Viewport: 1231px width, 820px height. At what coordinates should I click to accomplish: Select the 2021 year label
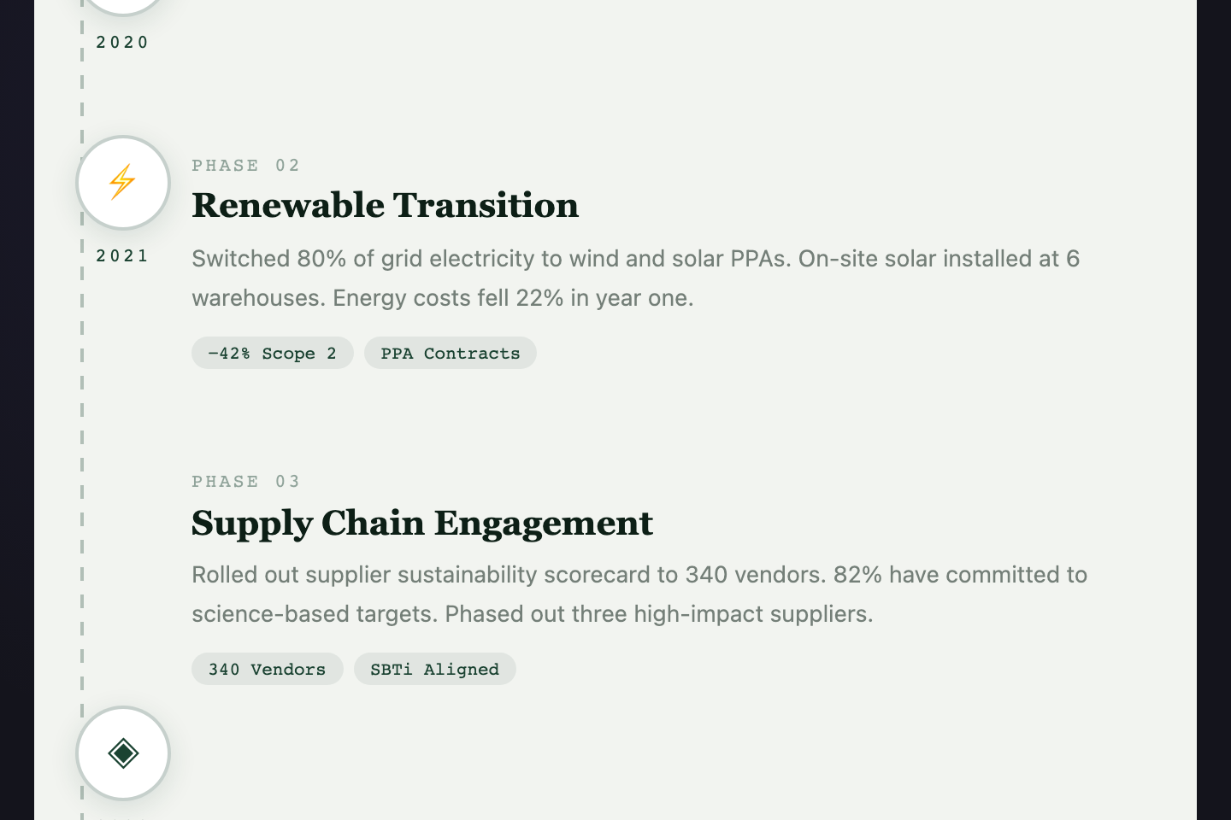(x=122, y=255)
